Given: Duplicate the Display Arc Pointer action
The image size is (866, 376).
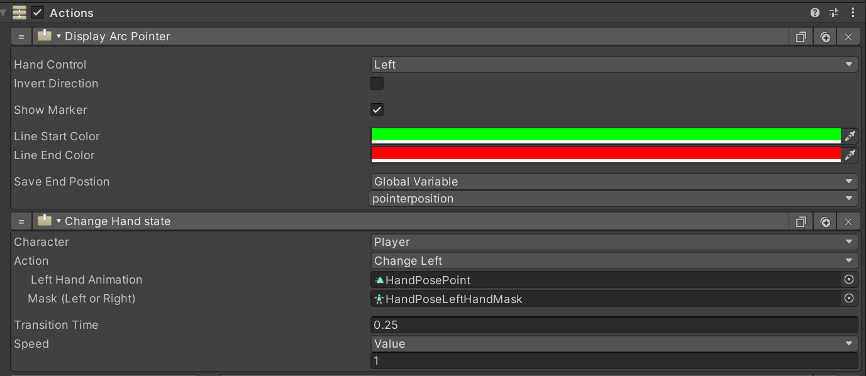Looking at the screenshot, I should pyautogui.click(x=801, y=37).
